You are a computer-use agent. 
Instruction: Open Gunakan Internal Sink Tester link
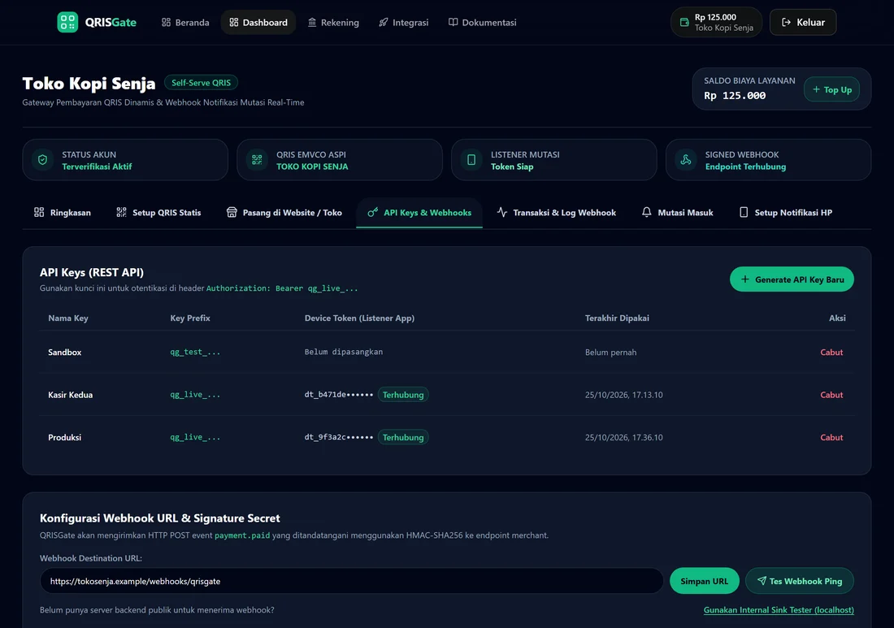pos(779,610)
